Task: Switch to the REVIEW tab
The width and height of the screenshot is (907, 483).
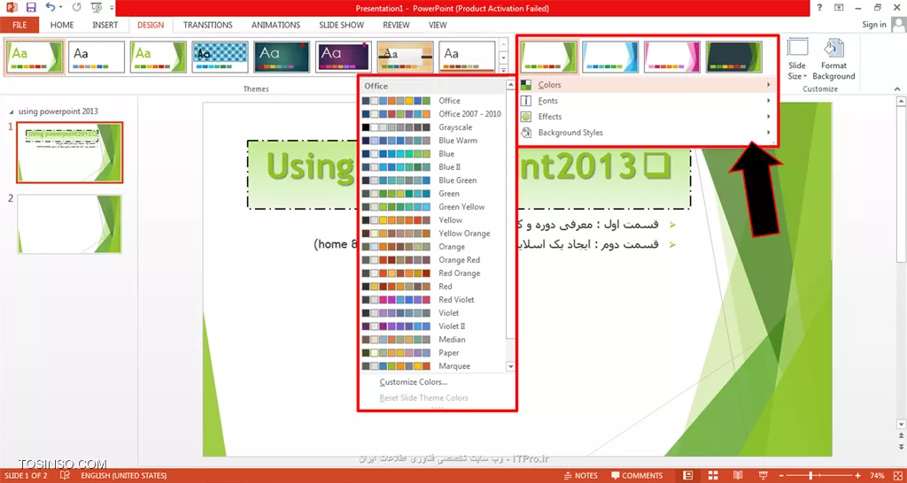Action: (396, 25)
